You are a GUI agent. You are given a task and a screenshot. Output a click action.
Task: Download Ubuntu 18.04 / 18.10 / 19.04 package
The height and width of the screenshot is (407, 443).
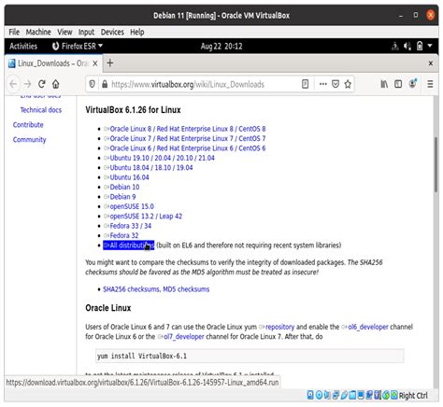coord(151,168)
